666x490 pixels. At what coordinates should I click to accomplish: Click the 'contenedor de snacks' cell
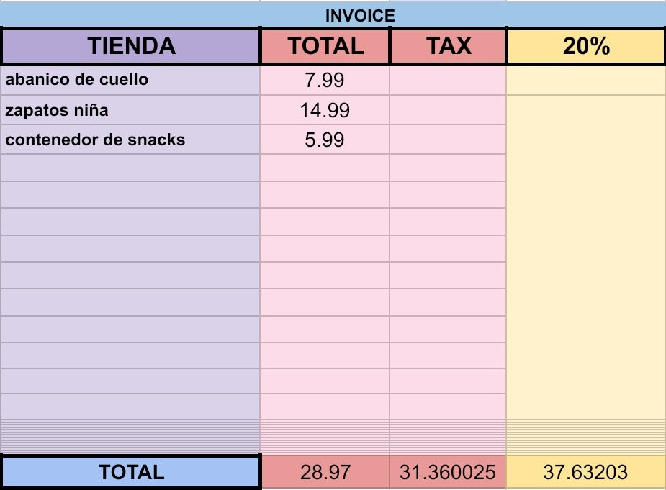click(x=130, y=140)
